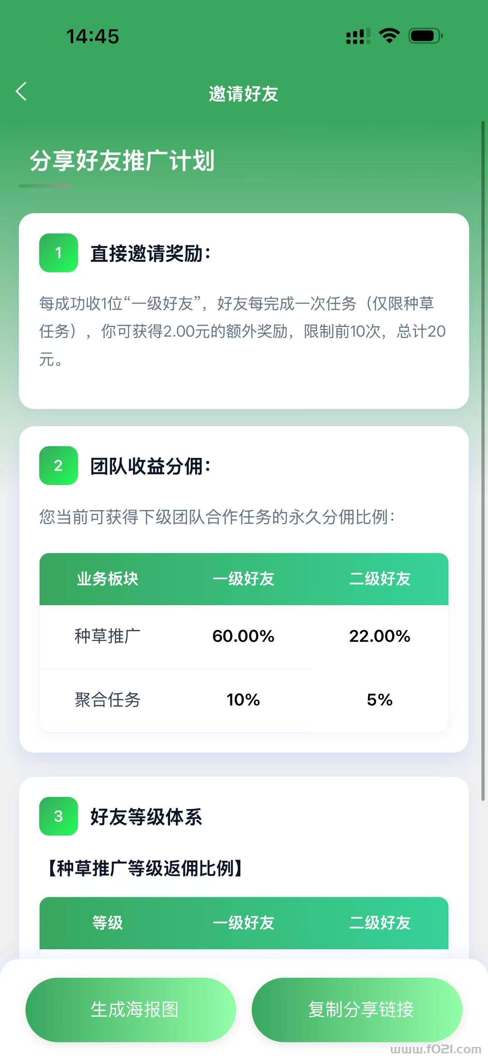Tap the 14:45 clock display

(93, 36)
